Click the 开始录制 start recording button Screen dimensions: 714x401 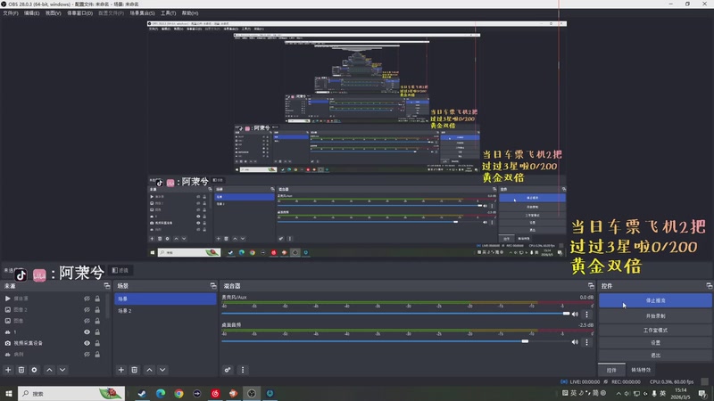(655, 315)
